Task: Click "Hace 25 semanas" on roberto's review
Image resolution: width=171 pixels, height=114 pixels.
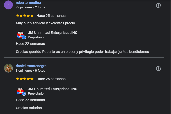Action: (x=51, y=16)
